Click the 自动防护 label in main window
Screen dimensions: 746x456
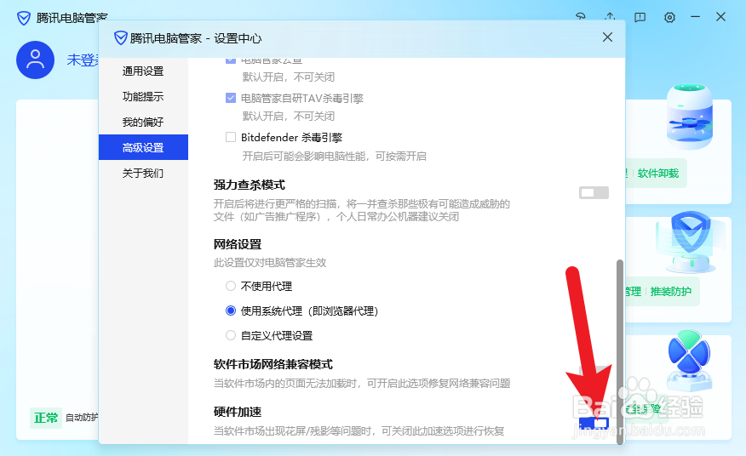click(x=82, y=418)
